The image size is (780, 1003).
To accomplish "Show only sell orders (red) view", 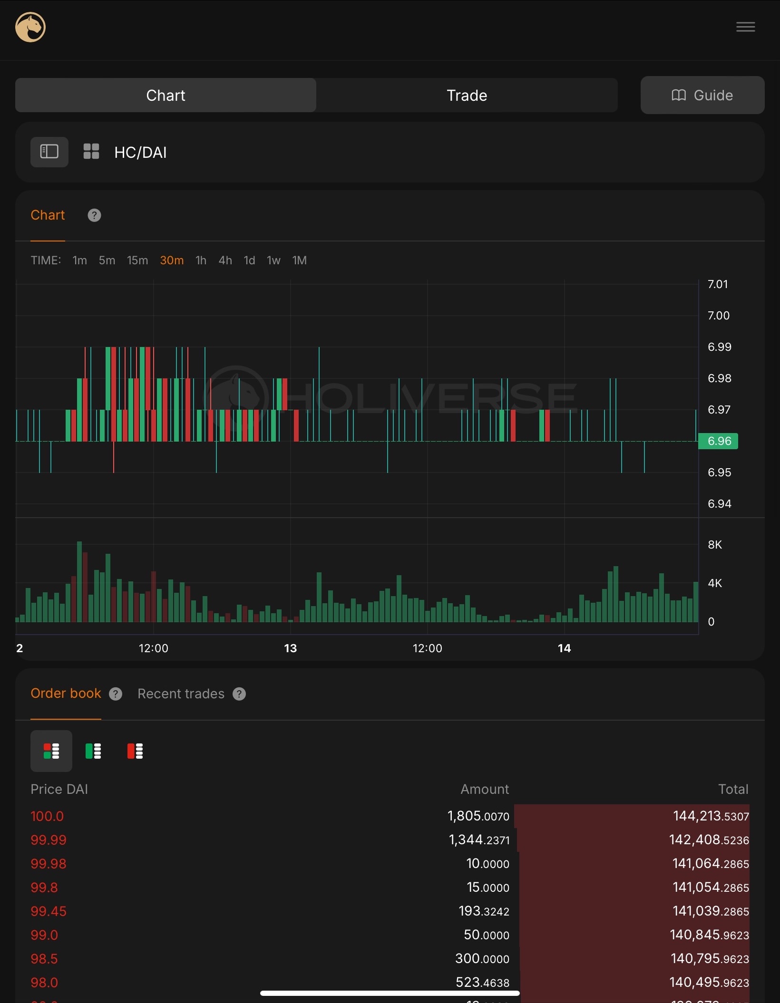I will point(135,751).
